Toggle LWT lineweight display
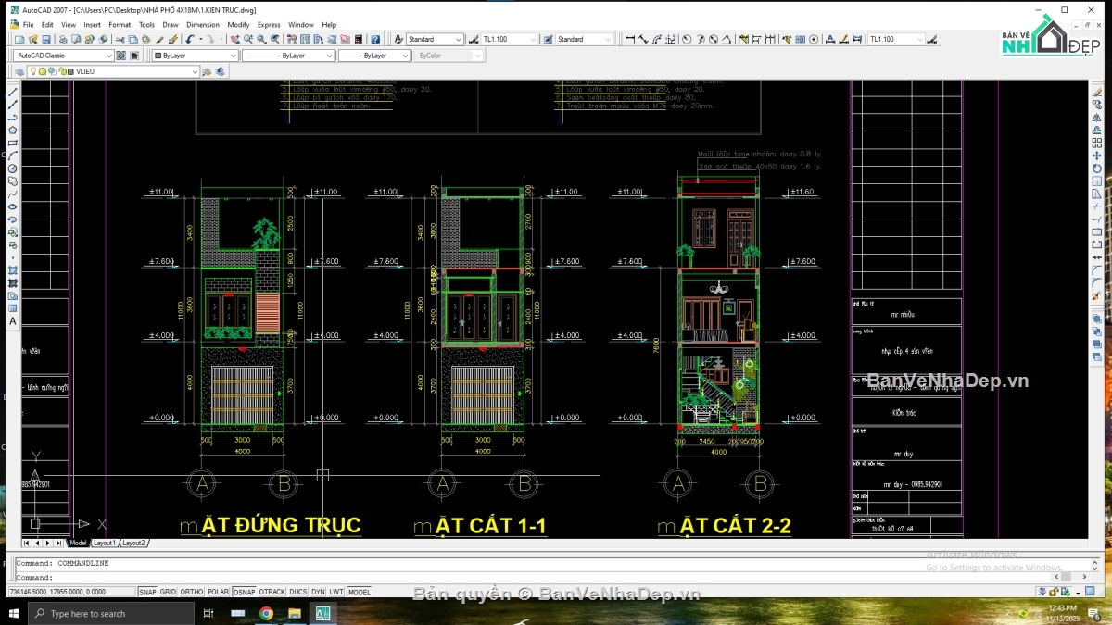The height and width of the screenshot is (625, 1112). [336, 592]
